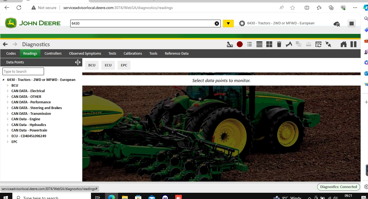Viewport: 368px width, 199px height.
Task: Check the Diagnostics: Connected status button
Action: (x=338, y=187)
